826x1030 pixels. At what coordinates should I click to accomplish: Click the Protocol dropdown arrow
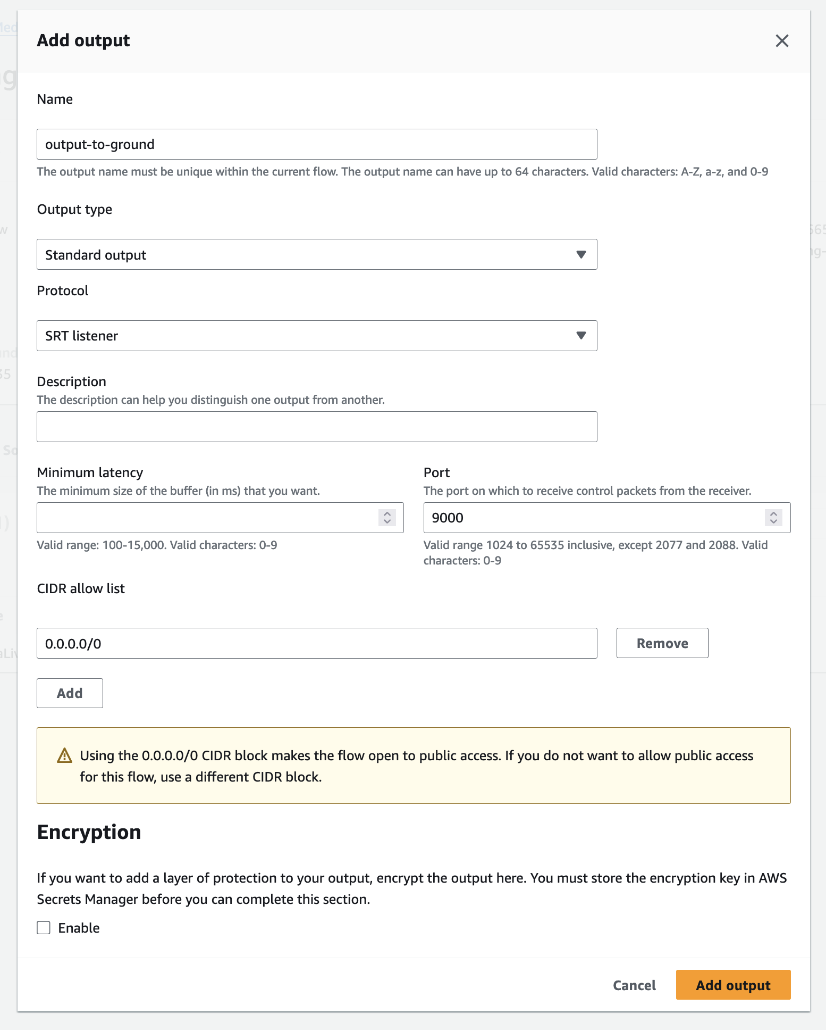581,336
